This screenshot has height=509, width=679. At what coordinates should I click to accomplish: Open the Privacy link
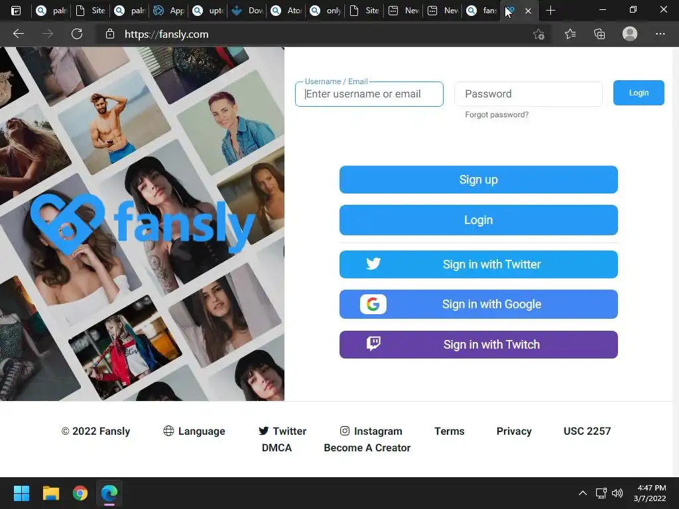[x=514, y=431]
